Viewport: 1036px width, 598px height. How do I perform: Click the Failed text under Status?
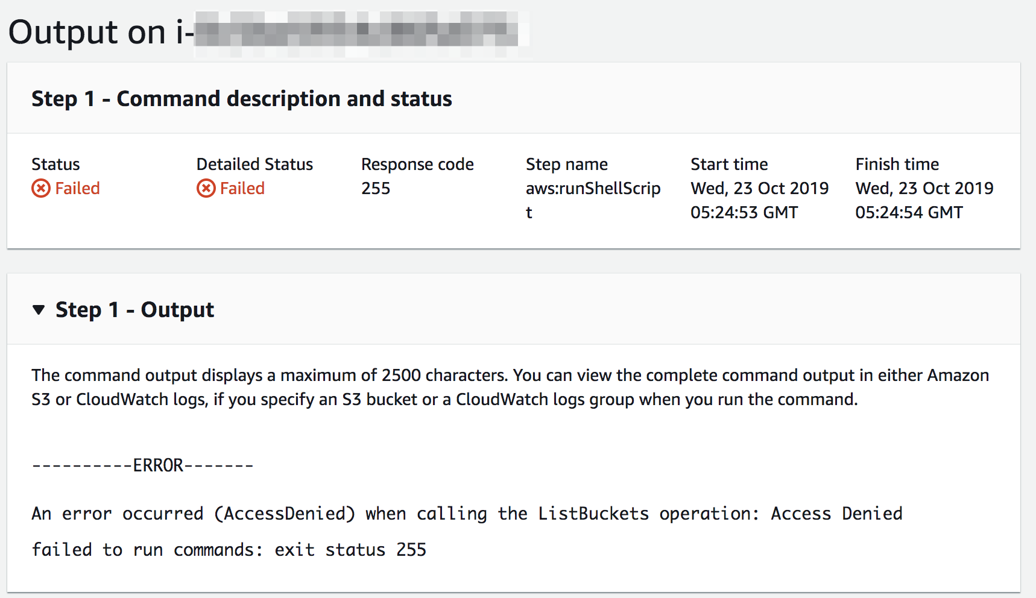point(77,189)
